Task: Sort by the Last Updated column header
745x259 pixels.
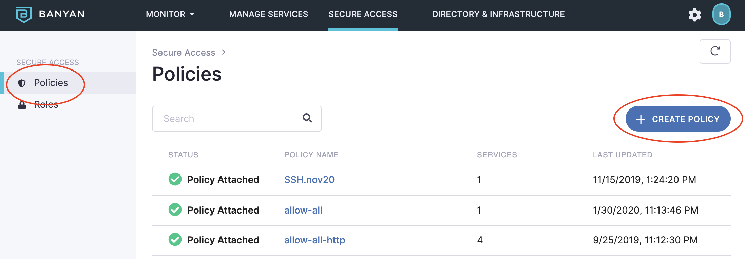Action: coord(622,155)
